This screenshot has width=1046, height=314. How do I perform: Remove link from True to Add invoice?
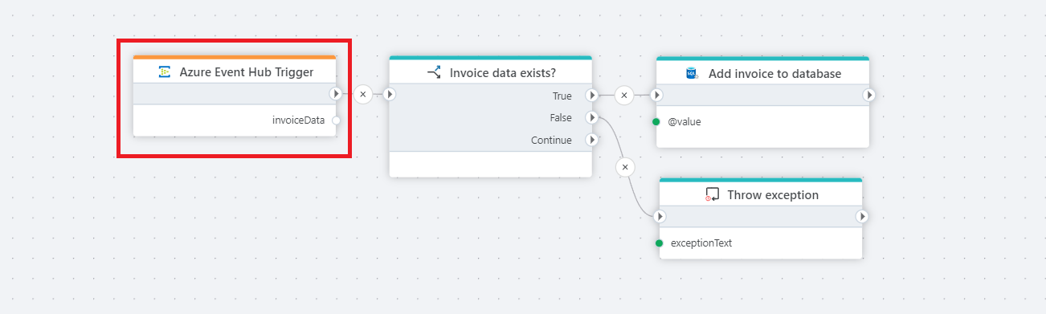click(624, 96)
